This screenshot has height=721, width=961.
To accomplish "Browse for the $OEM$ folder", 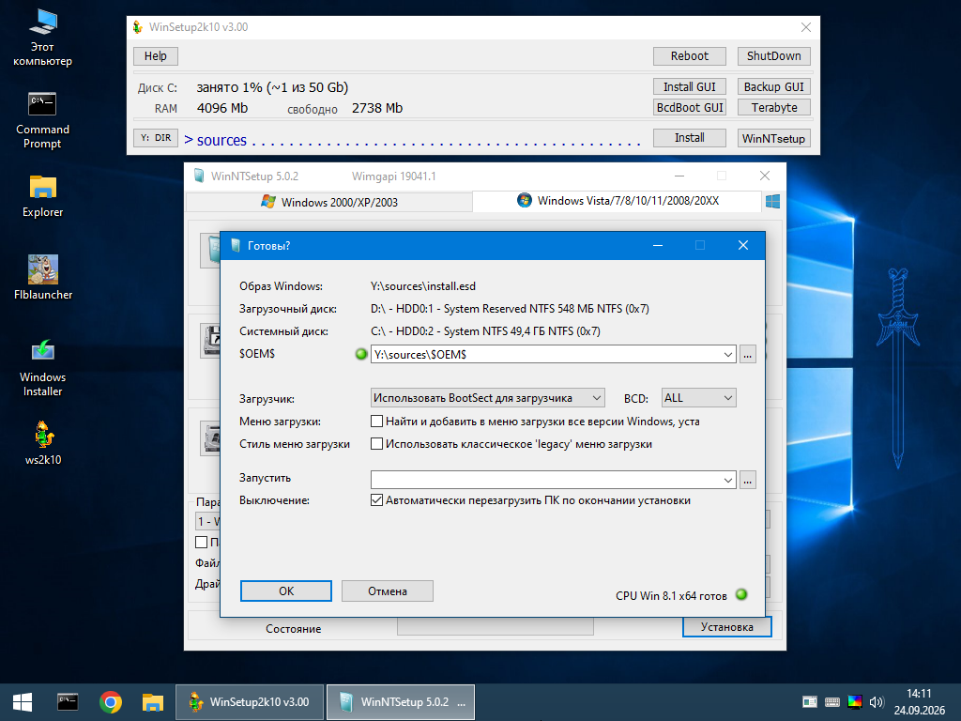I will tap(748, 354).
